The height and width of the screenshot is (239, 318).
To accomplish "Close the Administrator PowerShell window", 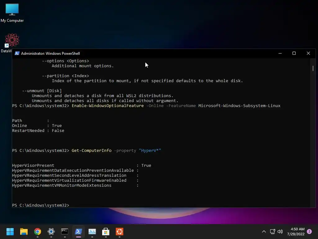I will coord(308,53).
